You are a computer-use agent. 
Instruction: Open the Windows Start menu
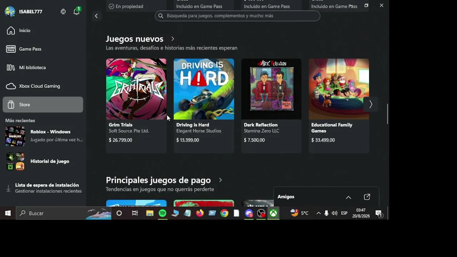[8, 213]
